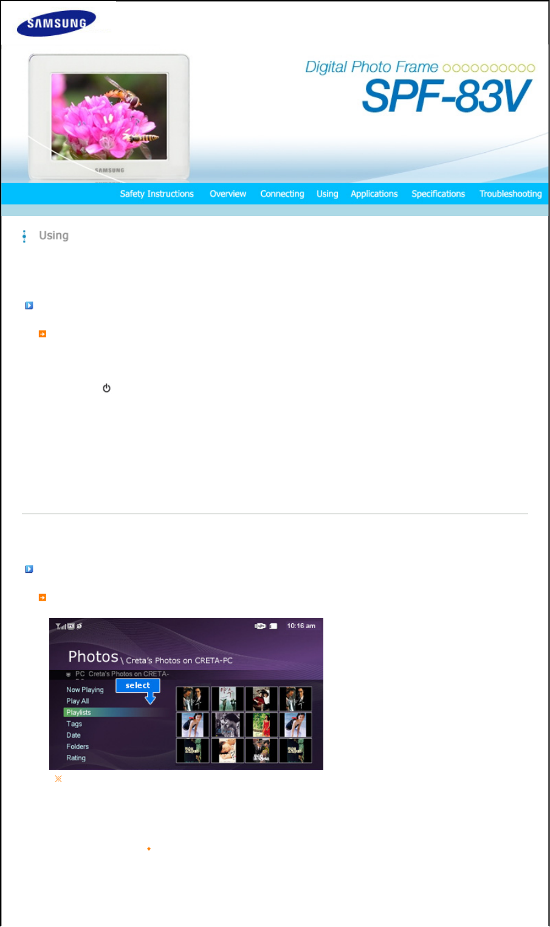Click the Creta's Photos on CRETA-PC breadcrumb

[179, 660]
